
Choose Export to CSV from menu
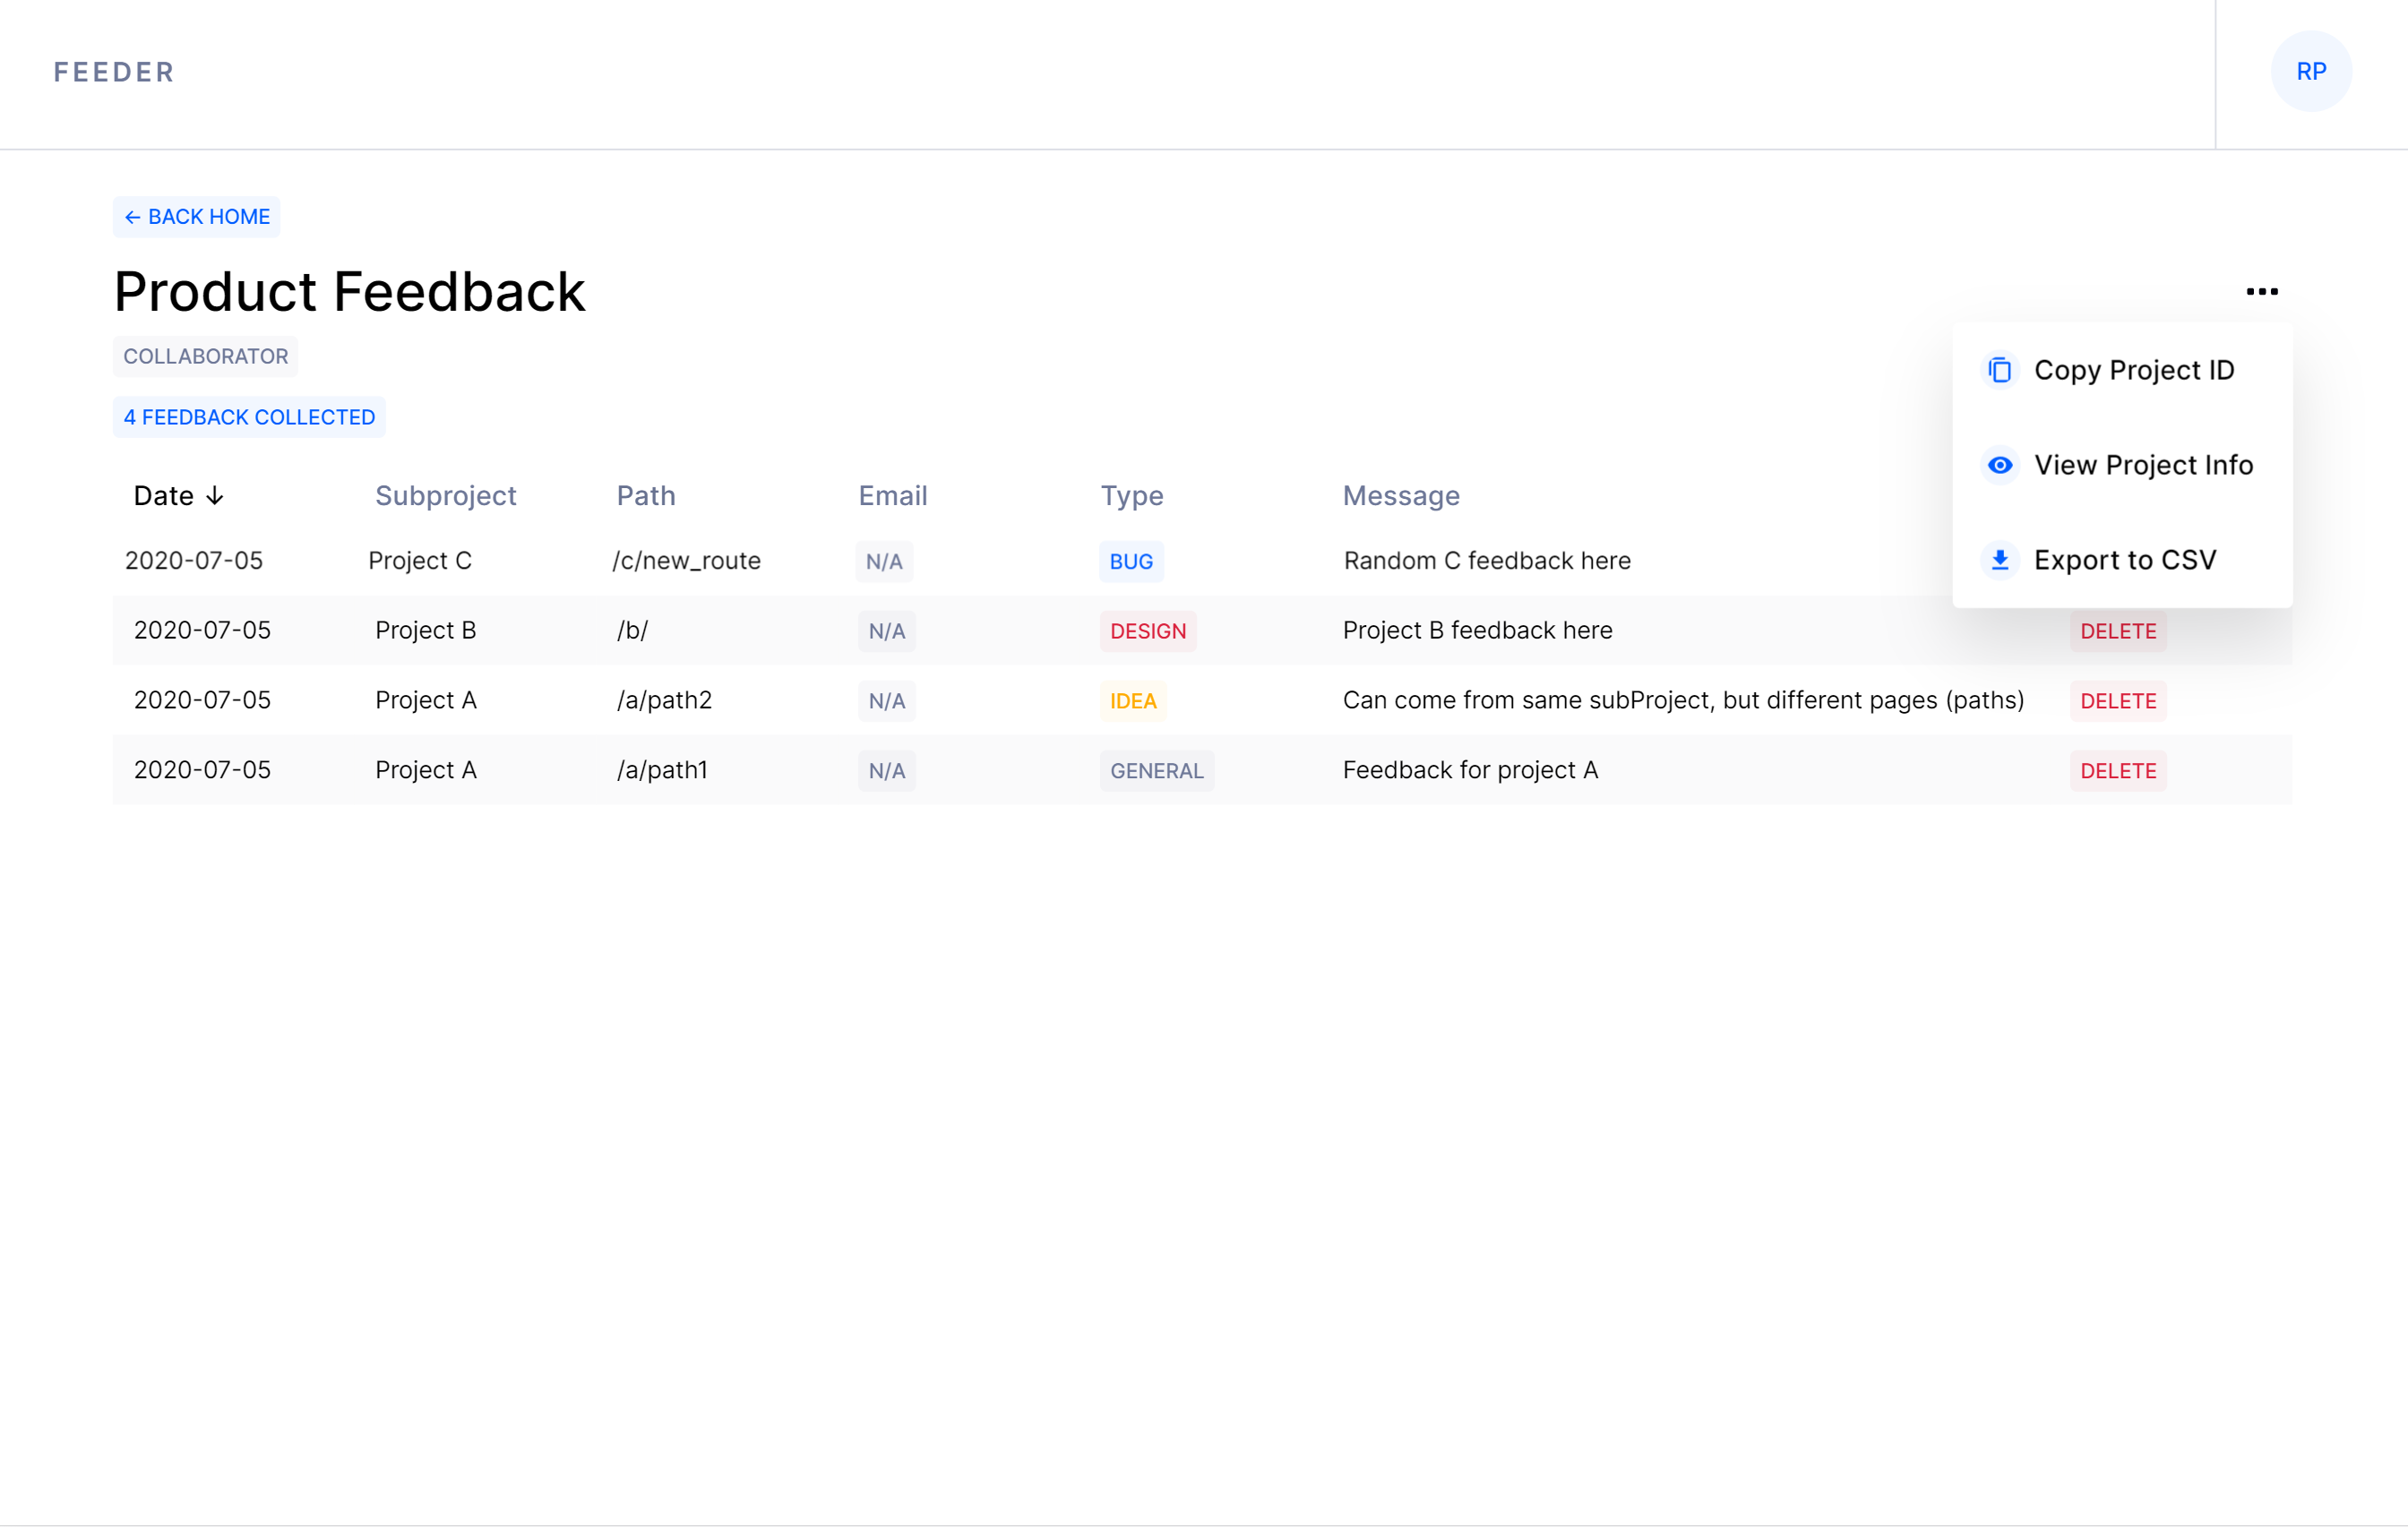click(2124, 560)
